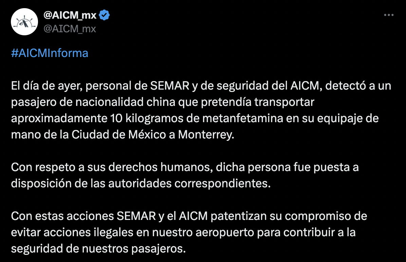
Task: Click the 'Con respeto a sus derechos humanos' line
Action: pos(185,167)
